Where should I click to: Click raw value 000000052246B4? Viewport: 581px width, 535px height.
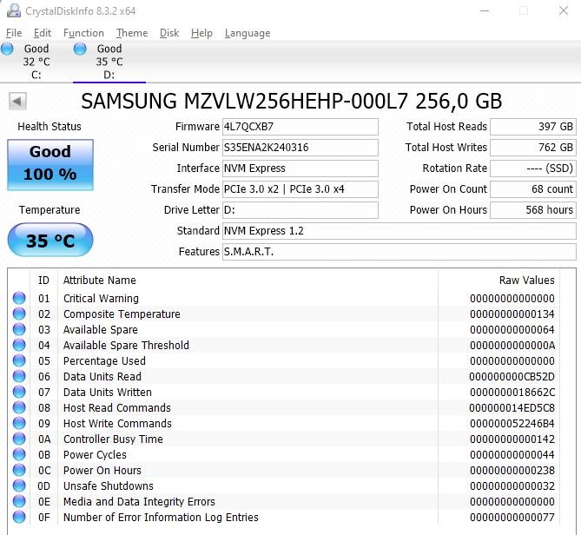512,424
